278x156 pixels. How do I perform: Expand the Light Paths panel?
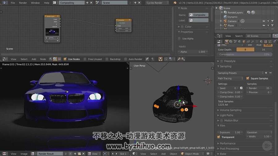tap(226, 115)
